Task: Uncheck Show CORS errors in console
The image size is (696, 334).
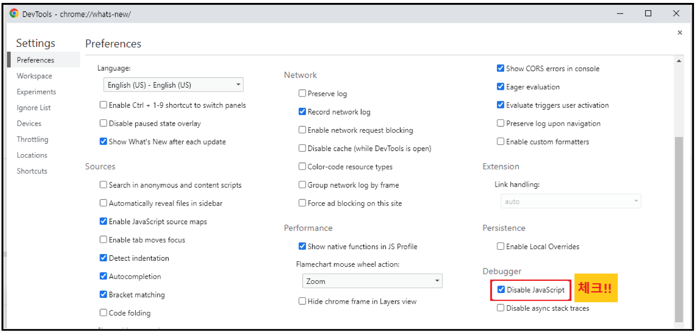Action: click(x=500, y=68)
